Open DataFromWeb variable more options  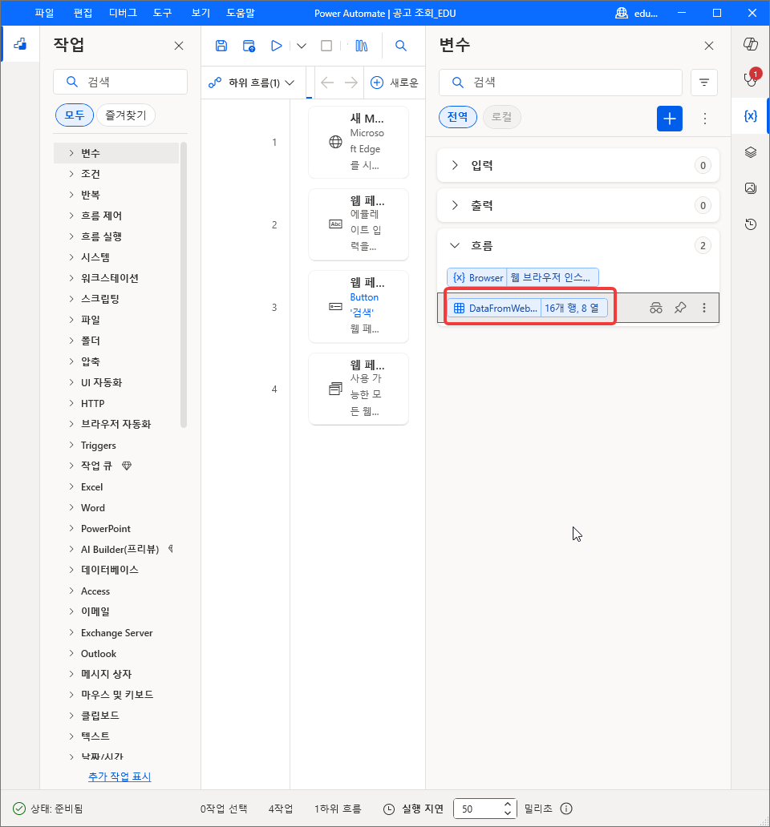tap(704, 308)
